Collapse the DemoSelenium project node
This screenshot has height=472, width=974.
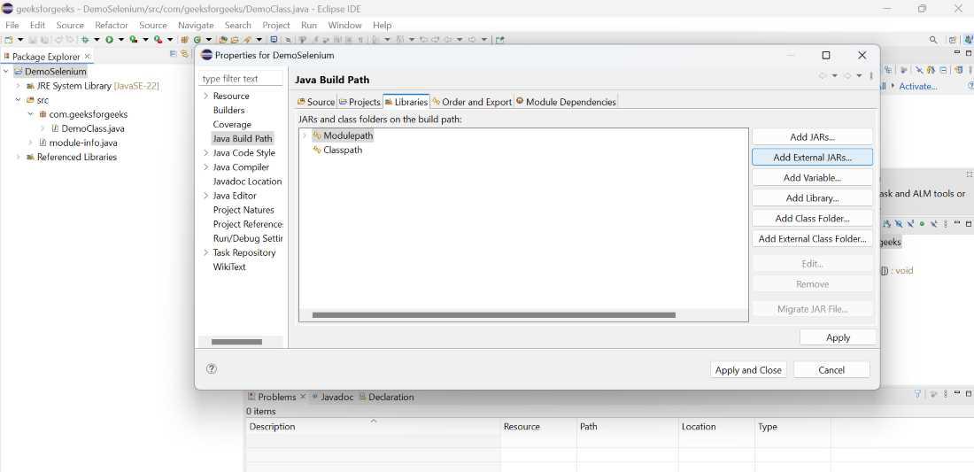coord(6,72)
